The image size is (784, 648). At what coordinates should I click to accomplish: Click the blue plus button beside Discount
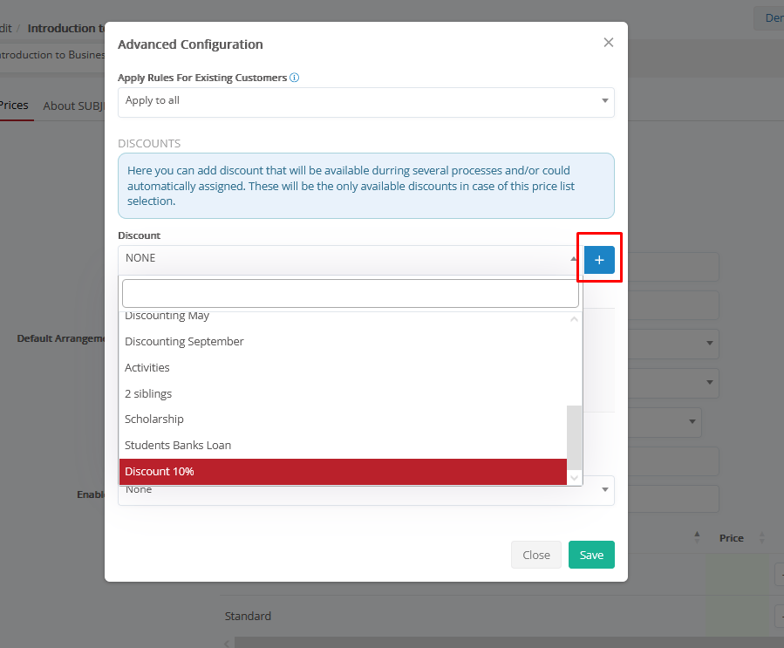click(599, 259)
